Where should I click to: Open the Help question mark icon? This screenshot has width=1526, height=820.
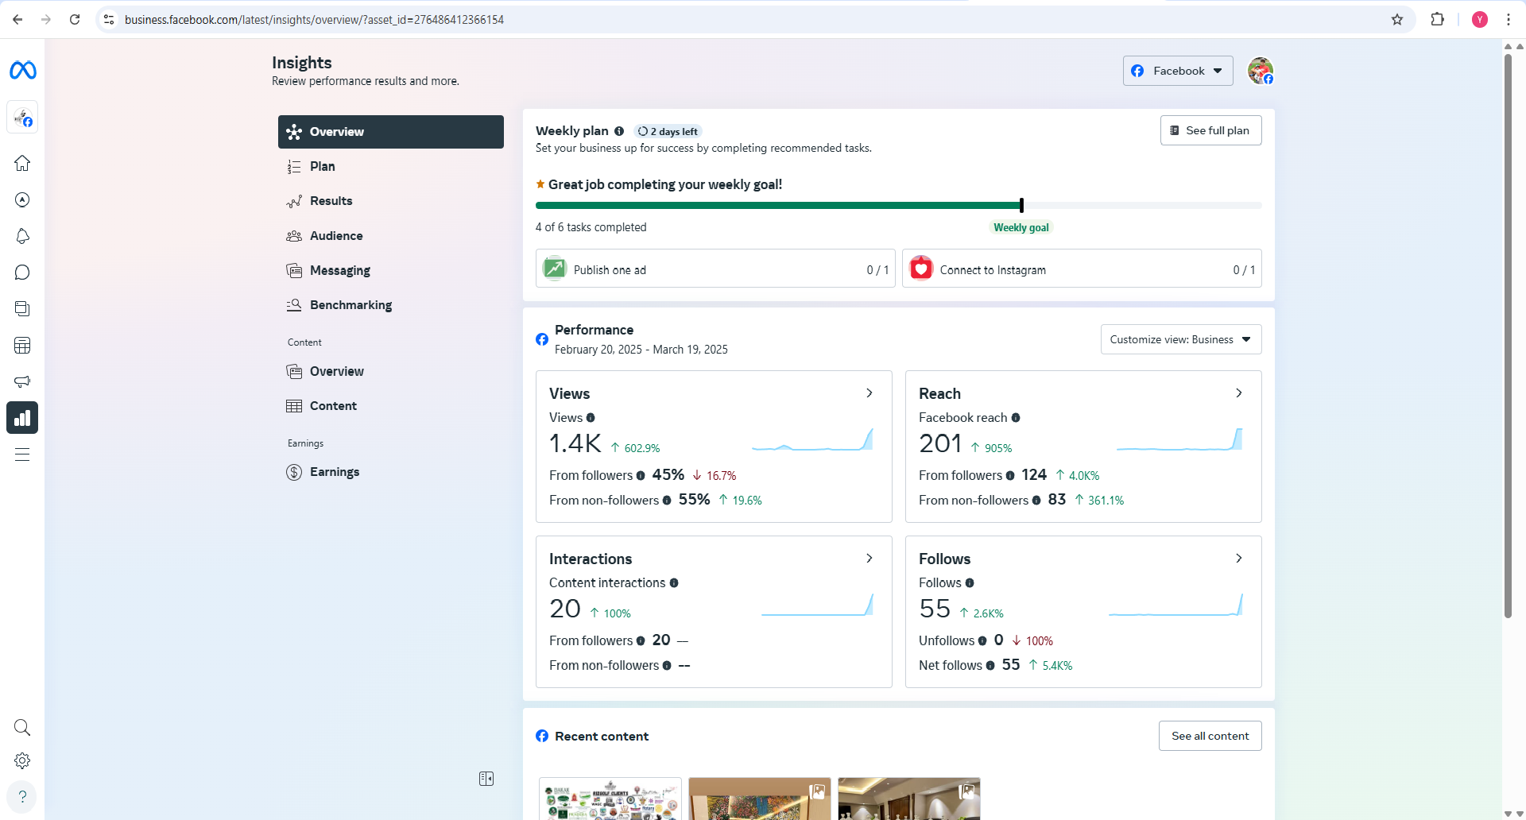pos(22,796)
